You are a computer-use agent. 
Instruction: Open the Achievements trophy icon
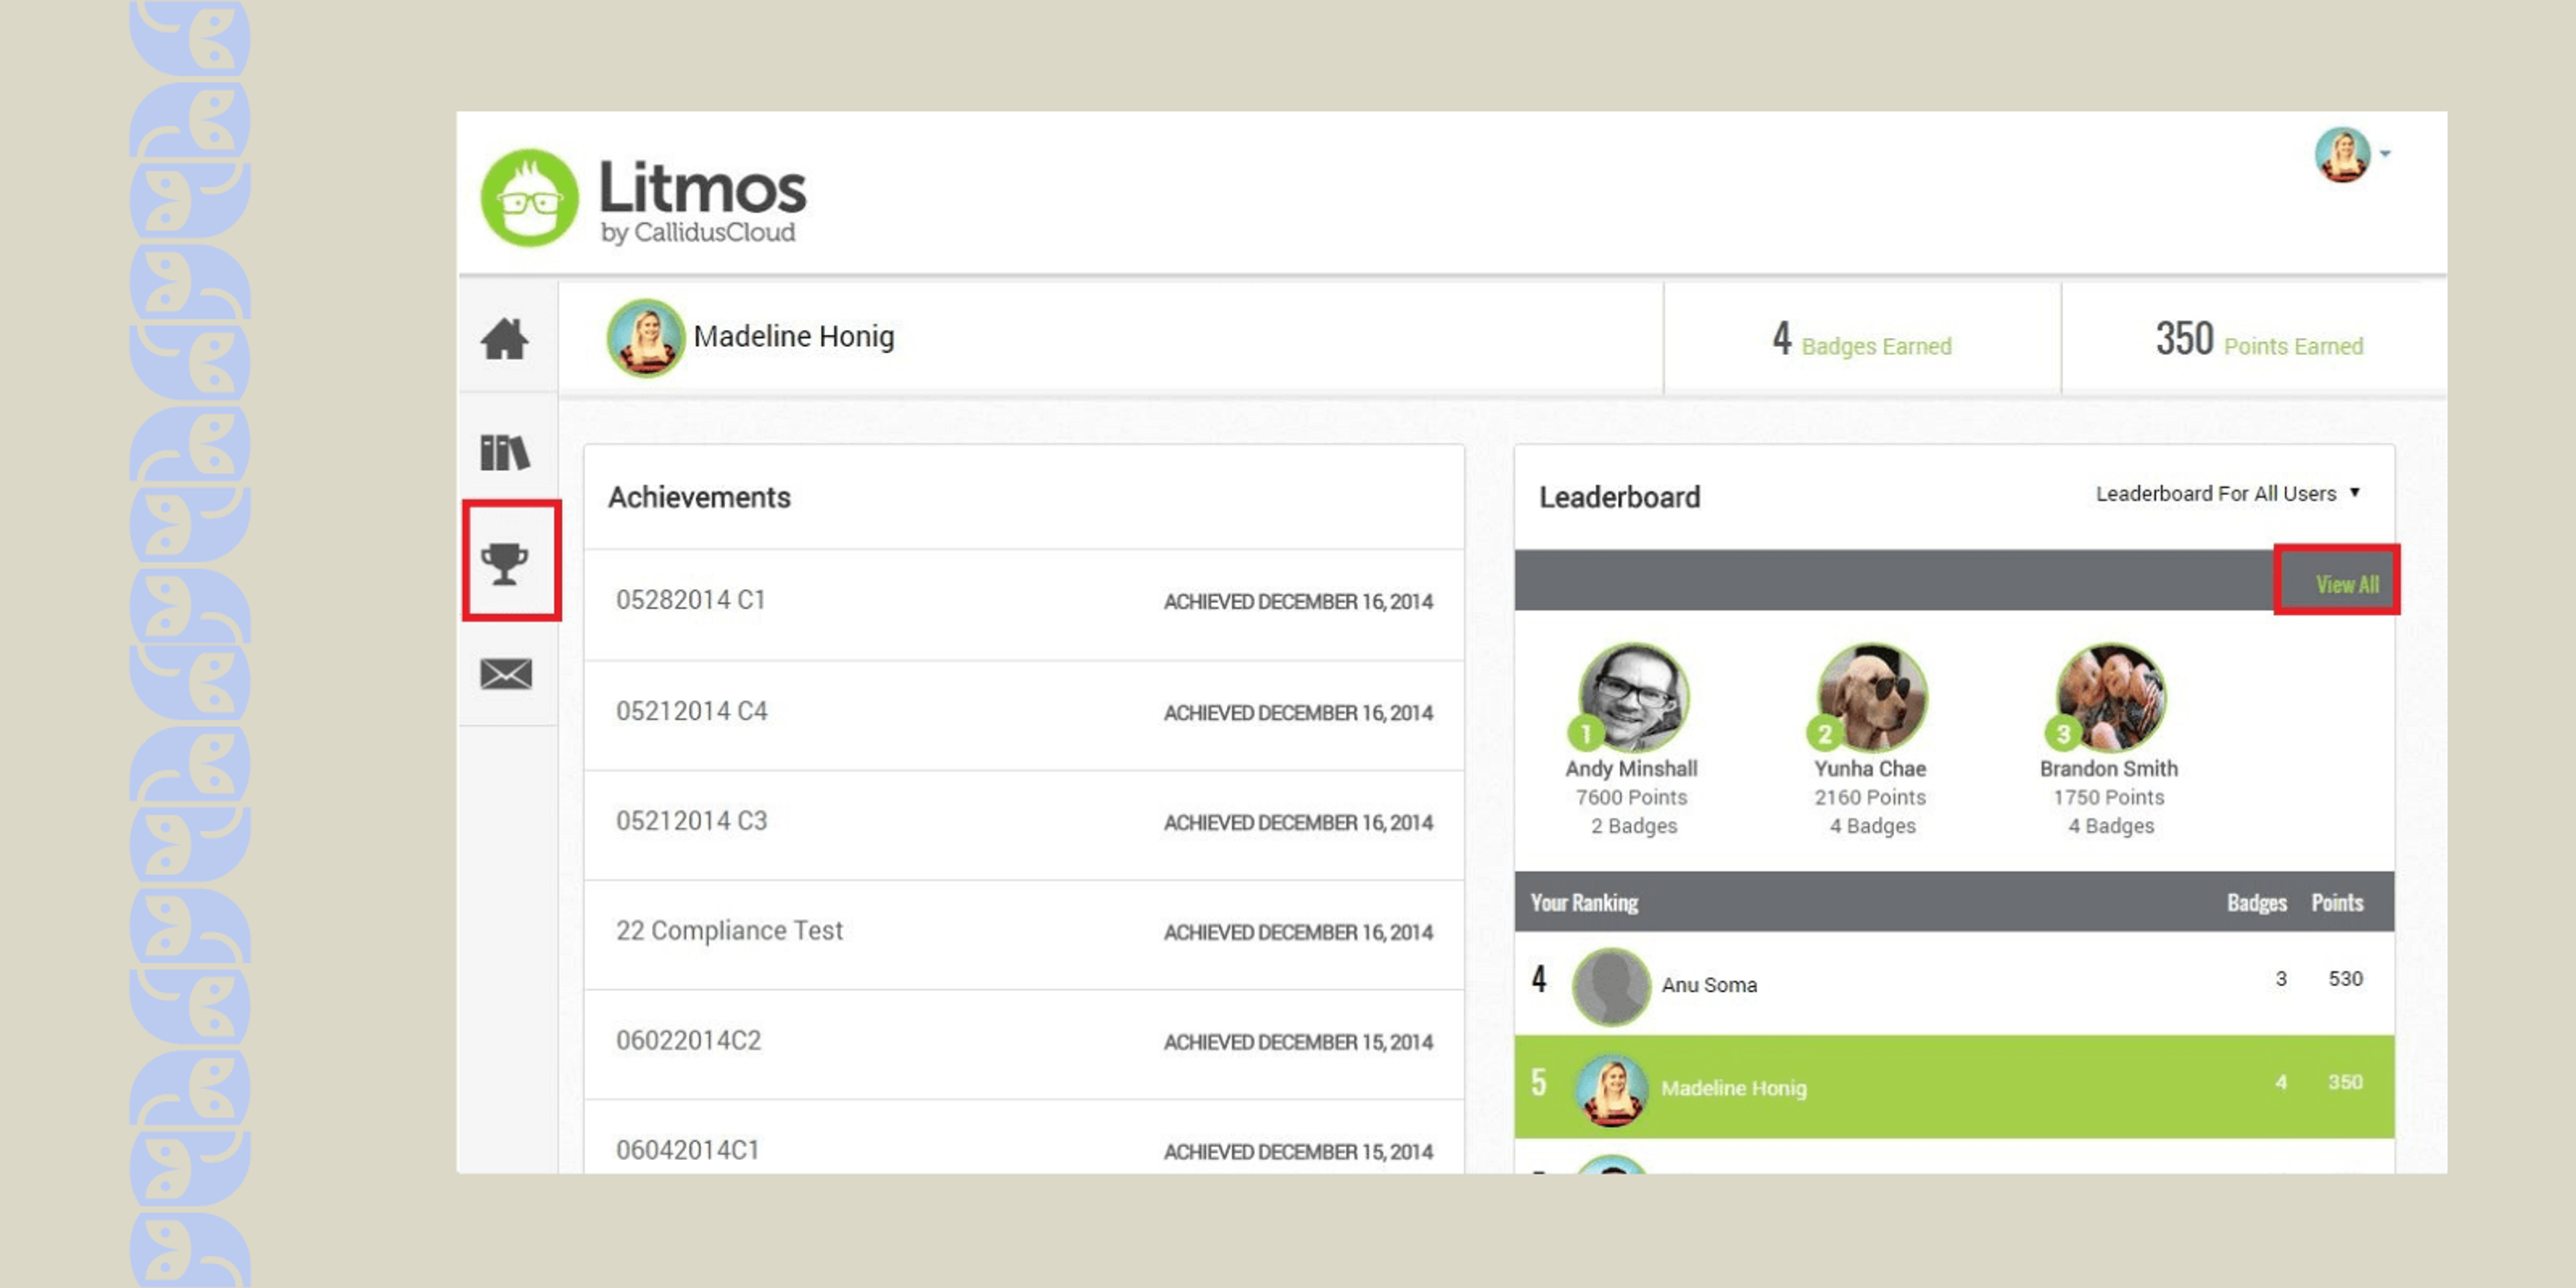[x=505, y=563]
